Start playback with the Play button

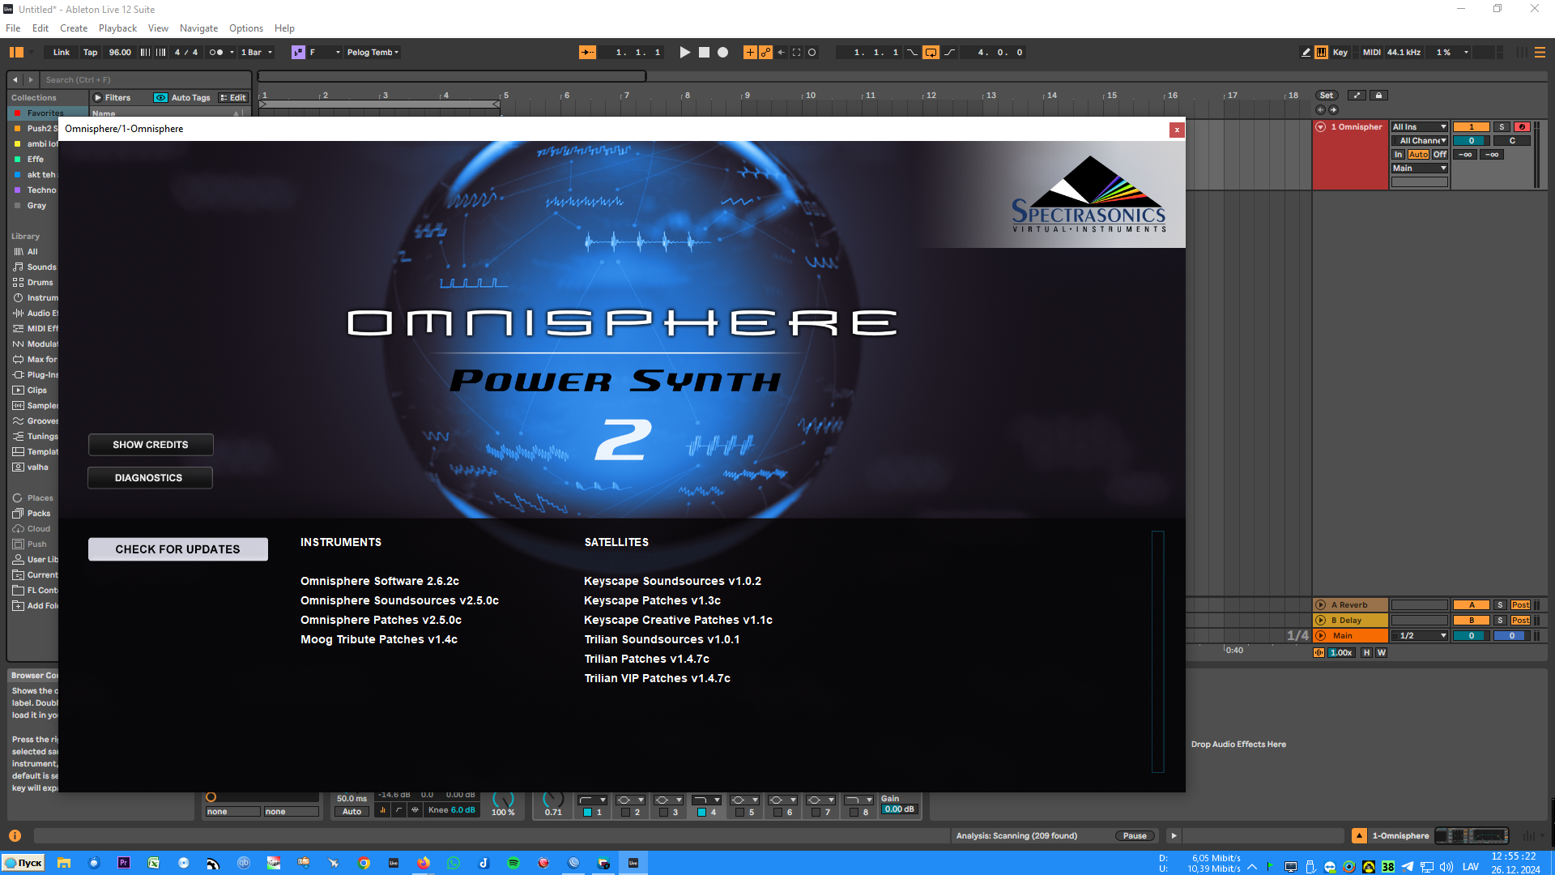tap(684, 53)
